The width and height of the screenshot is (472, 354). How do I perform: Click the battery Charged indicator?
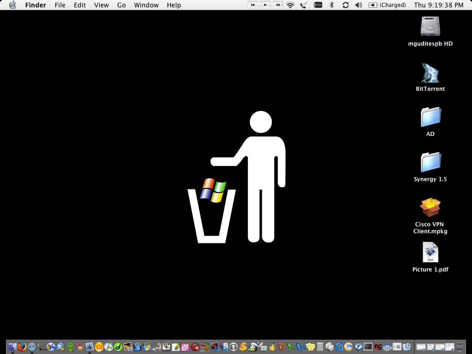pyautogui.click(x=387, y=5)
